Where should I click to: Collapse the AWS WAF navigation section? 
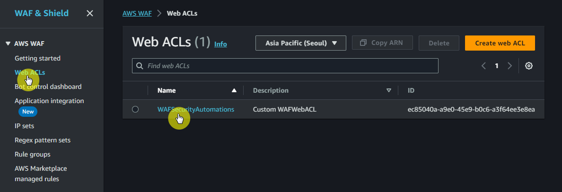tap(8, 44)
